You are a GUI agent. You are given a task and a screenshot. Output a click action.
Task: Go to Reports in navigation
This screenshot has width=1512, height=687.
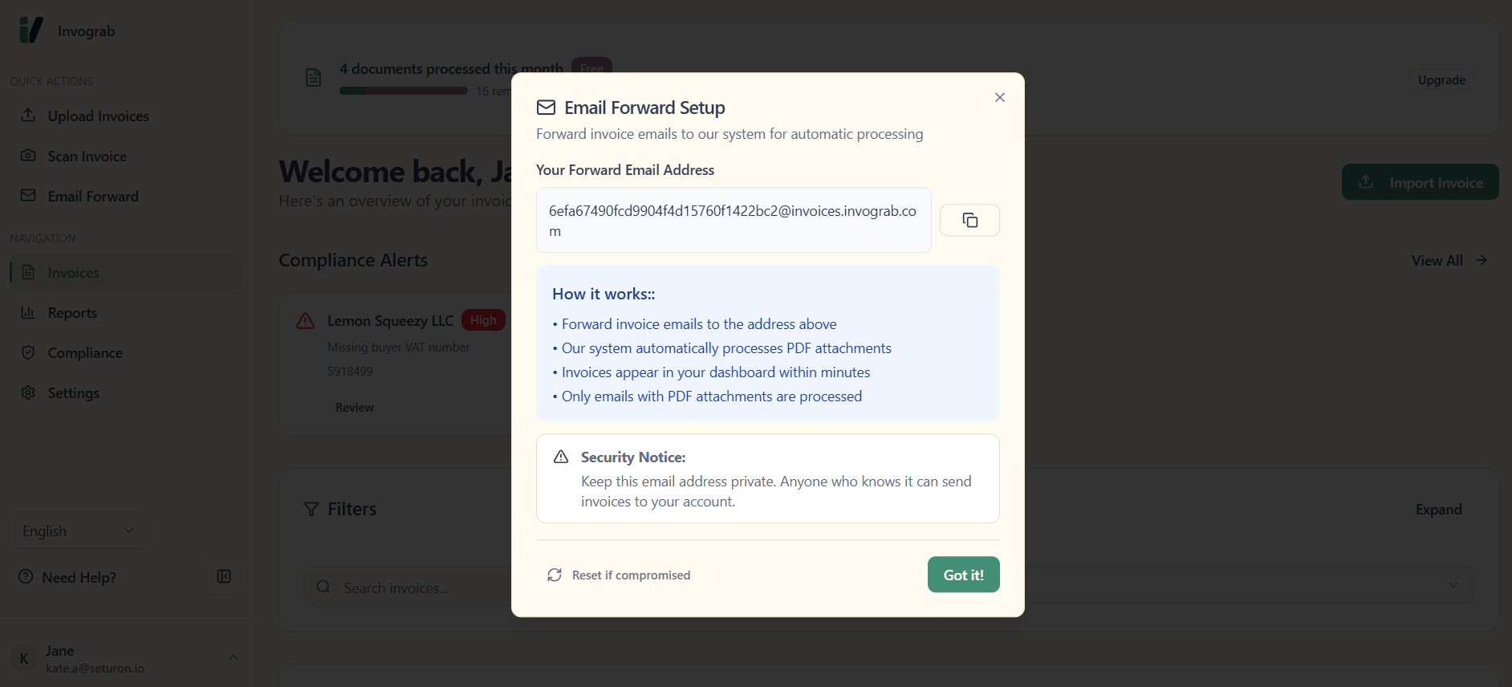pyautogui.click(x=72, y=313)
